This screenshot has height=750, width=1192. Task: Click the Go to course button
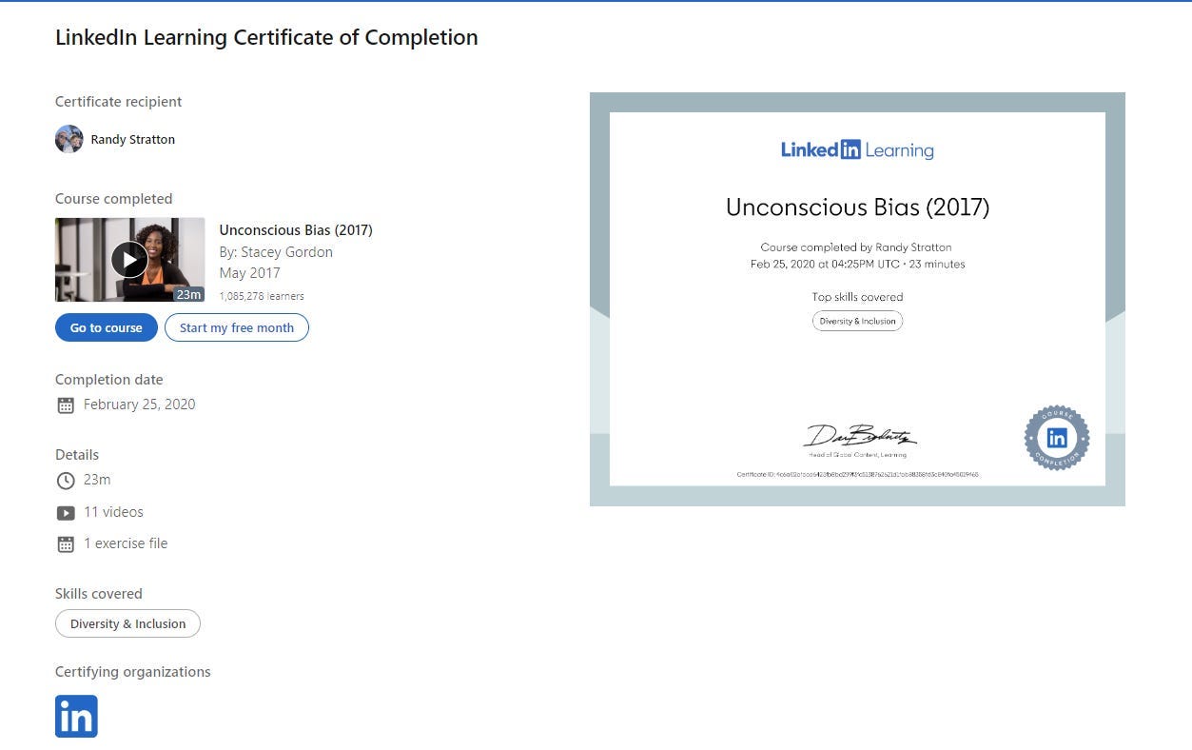(x=107, y=327)
